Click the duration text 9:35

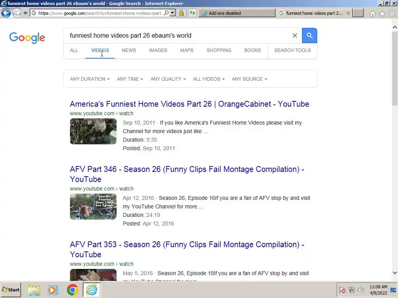coord(152,140)
